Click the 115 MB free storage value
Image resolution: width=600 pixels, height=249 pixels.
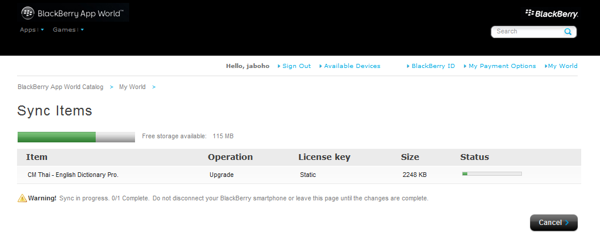pos(223,136)
